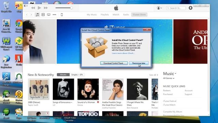Open Sound of a Woman album cover

pyautogui.click(x=88, y=89)
